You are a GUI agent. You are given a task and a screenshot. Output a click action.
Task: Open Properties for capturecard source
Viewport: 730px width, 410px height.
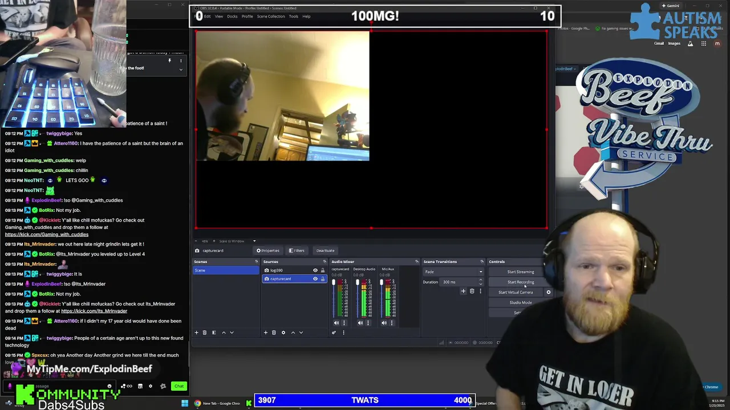268,251
